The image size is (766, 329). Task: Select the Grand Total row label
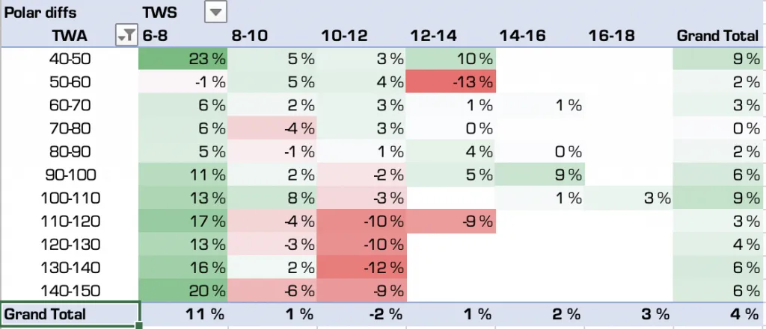[45, 314]
